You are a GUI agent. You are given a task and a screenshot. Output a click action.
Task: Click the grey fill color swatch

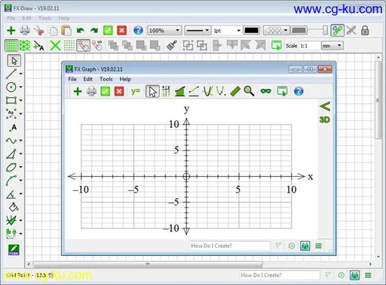299,31
